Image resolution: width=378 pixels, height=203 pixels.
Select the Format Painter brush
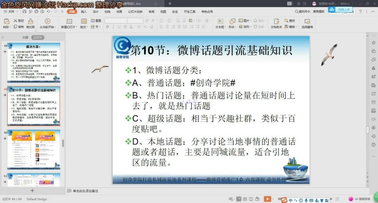(x=31, y=21)
